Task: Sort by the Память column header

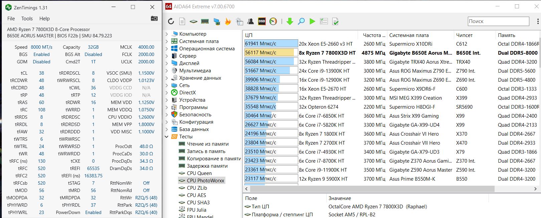Action: point(518,35)
